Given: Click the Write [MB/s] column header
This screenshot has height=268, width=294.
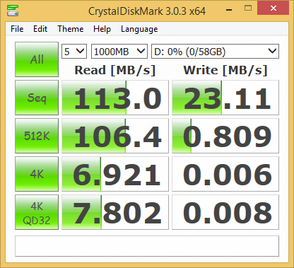Looking at the screenshot, I should click(225, 70).
